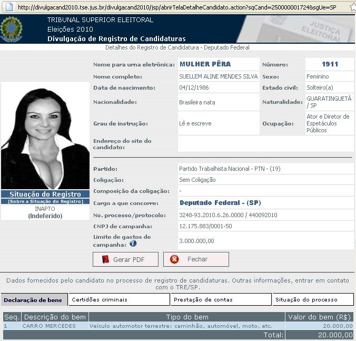Viewport: 356px width, 341px height.
Task: Click the page document icon in address bar
Action: tap(9, 7)
